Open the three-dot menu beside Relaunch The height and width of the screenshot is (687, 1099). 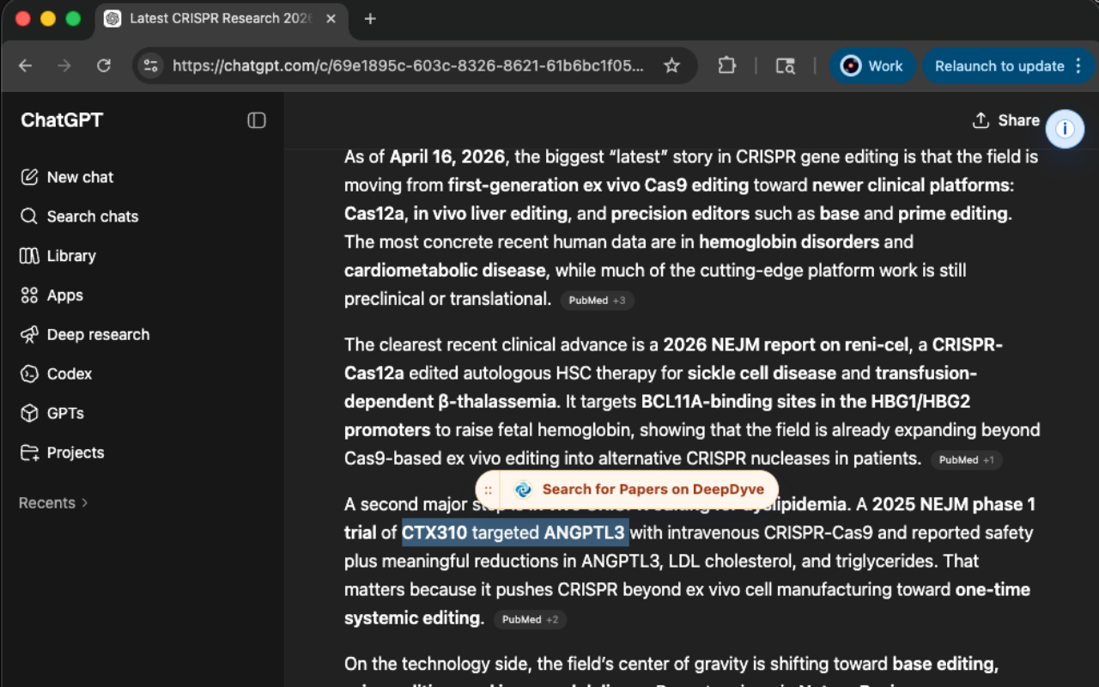click(1079, 66)
